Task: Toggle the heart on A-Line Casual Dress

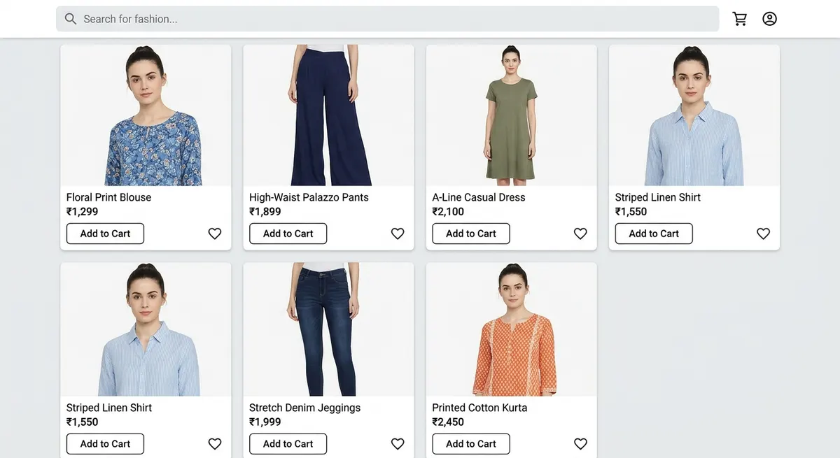Action: pyautogui.click(x=580, y=233)
